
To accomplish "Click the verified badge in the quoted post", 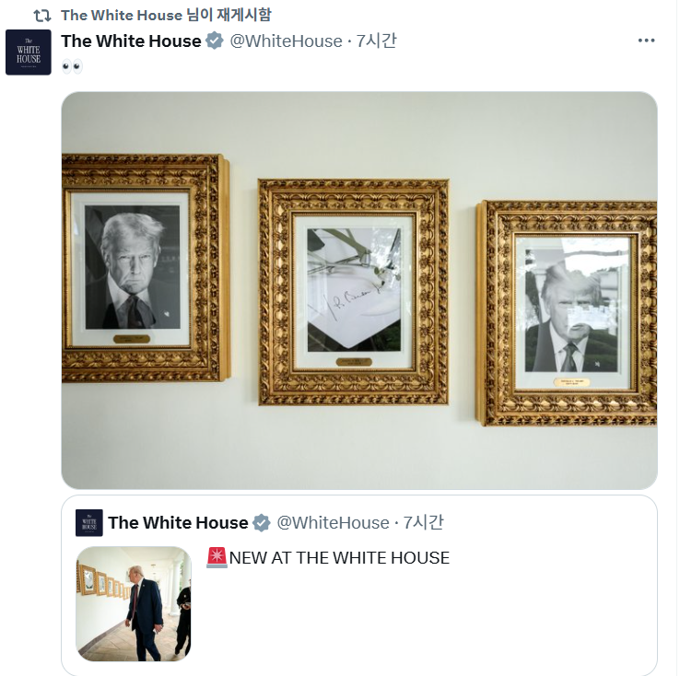I will click(x=262, y=522).
